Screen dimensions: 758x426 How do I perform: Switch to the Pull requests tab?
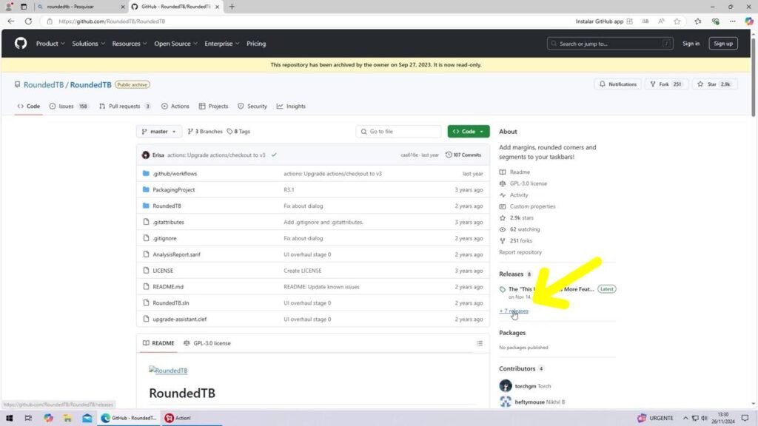[124, 106]
